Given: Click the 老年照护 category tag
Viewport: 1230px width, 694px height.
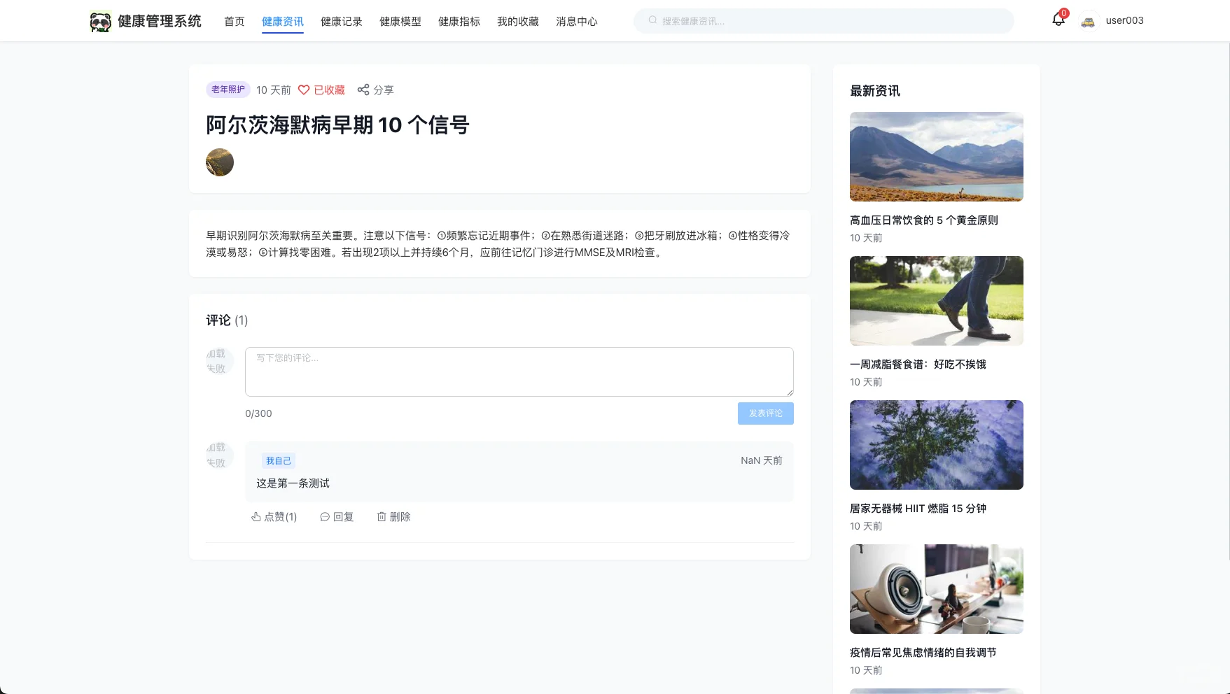Looking at the screenshot, I should point(227,90).
